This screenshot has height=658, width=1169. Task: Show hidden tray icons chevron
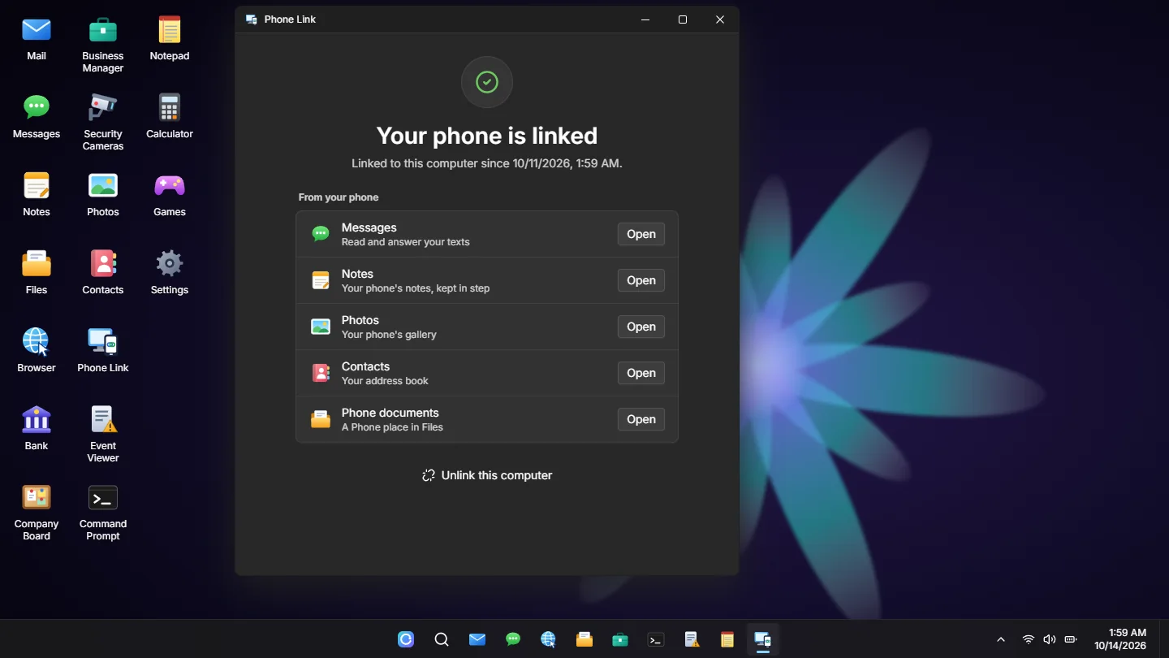(1001, 639)
